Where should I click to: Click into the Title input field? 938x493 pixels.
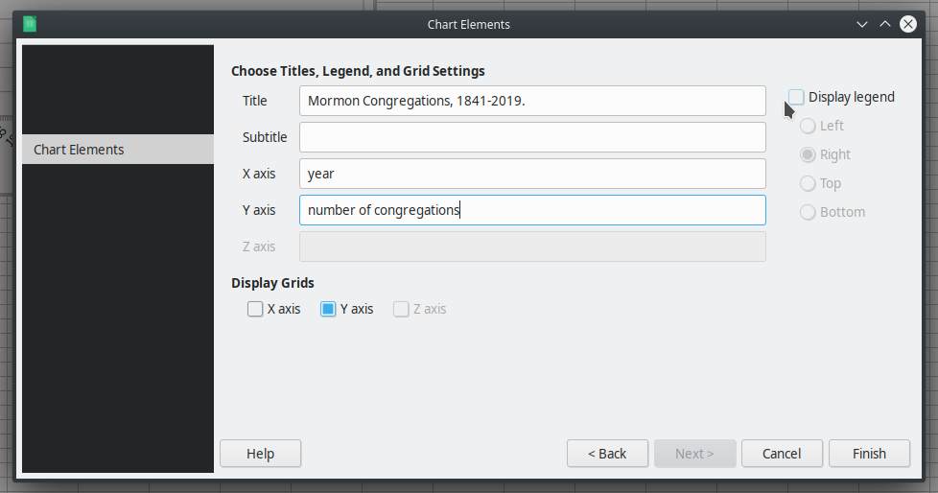pyautogui.click(x=532, y=101)
